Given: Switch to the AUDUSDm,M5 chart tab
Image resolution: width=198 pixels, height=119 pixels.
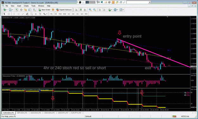Looking at the screenshot, I should 36,113.
